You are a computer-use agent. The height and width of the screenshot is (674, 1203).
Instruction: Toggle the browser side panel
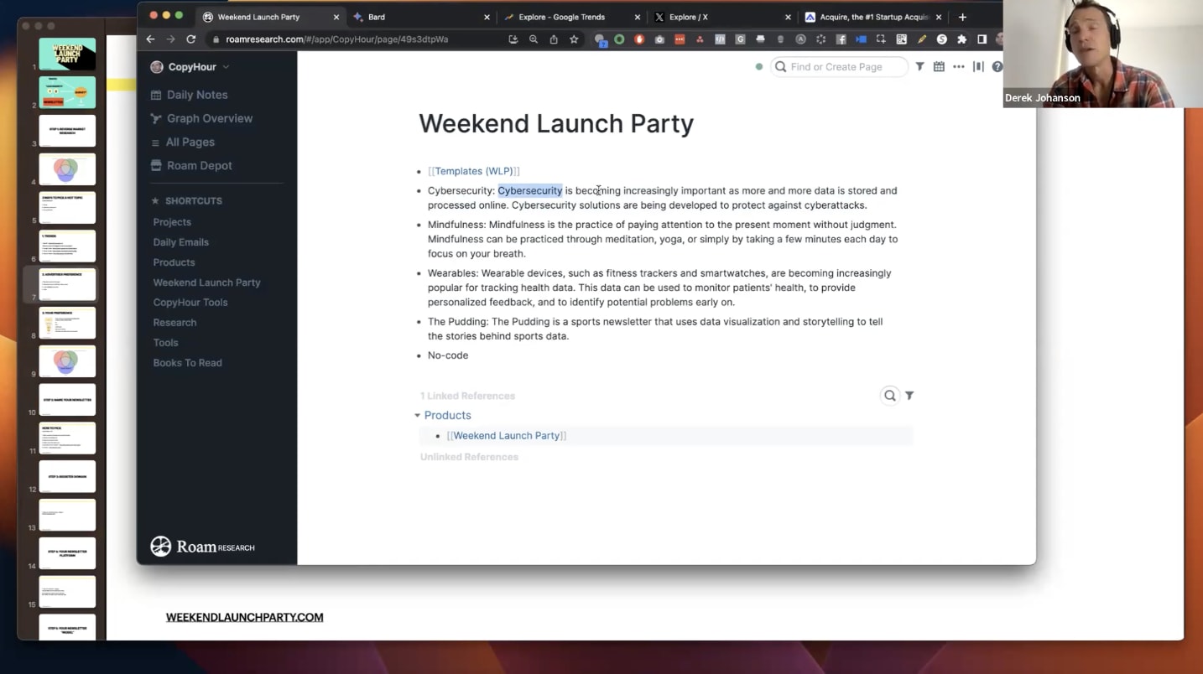coord(982,39)
